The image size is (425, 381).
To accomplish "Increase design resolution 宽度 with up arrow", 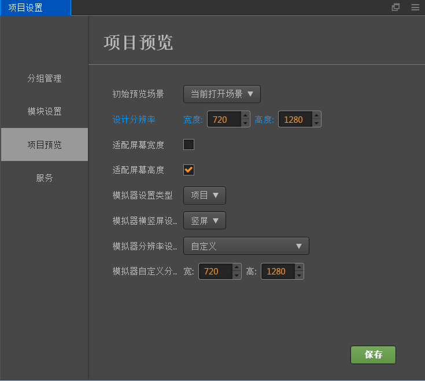I will (245, 115).
